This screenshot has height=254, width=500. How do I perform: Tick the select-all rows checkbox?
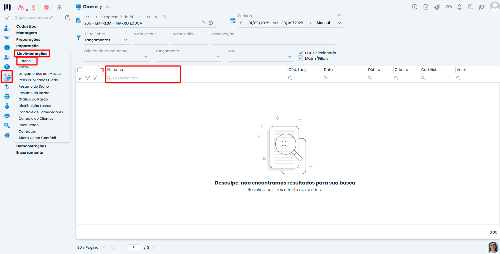click(x=80, y=70)
